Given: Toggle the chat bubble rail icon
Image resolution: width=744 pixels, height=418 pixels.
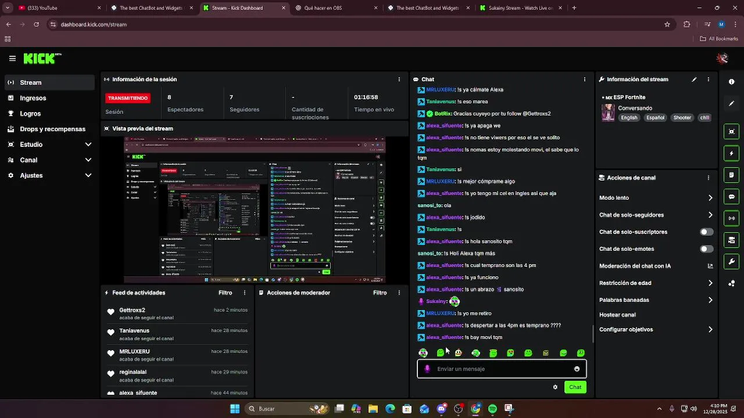Looking at the screenshot, I should [x=732, y=197].
